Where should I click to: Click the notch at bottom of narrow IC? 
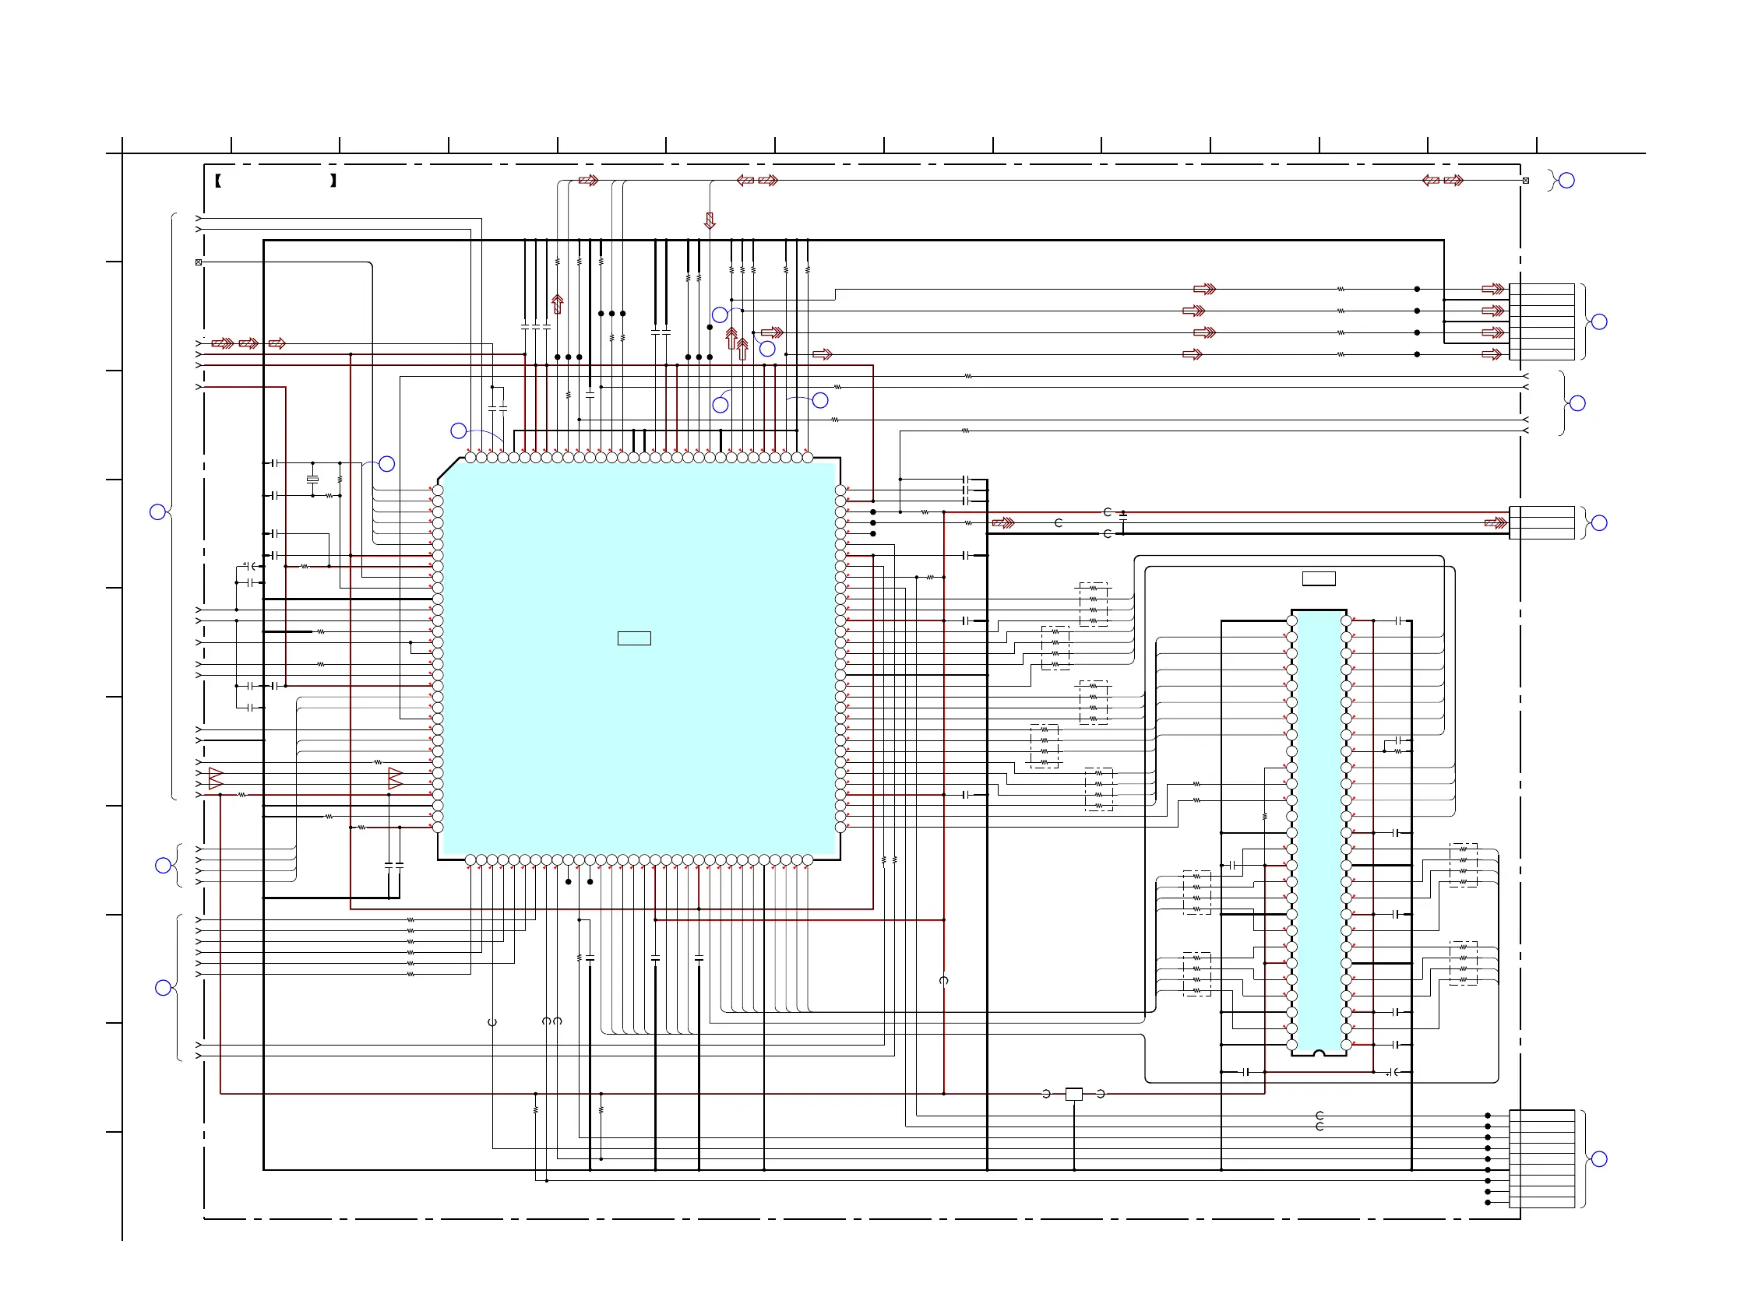(1318, 1053)
